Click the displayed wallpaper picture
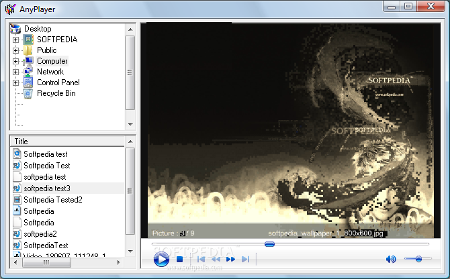 click(291, 130)
